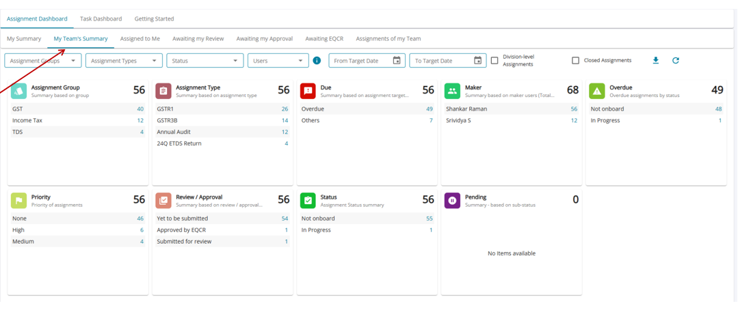Open the Awaiting my Review tab
The width and height of the screenshot is (738, 310).
tap(198, 39)
